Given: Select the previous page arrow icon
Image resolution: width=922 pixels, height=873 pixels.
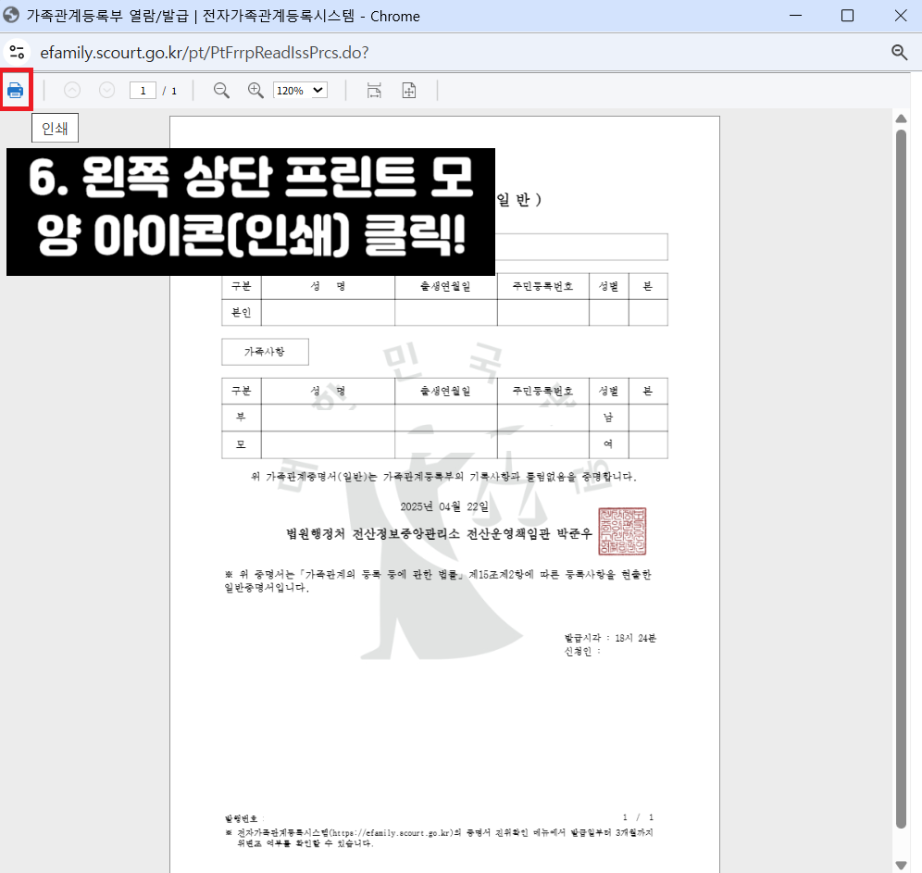Looking at the screenshot, I should pos(72,90).
